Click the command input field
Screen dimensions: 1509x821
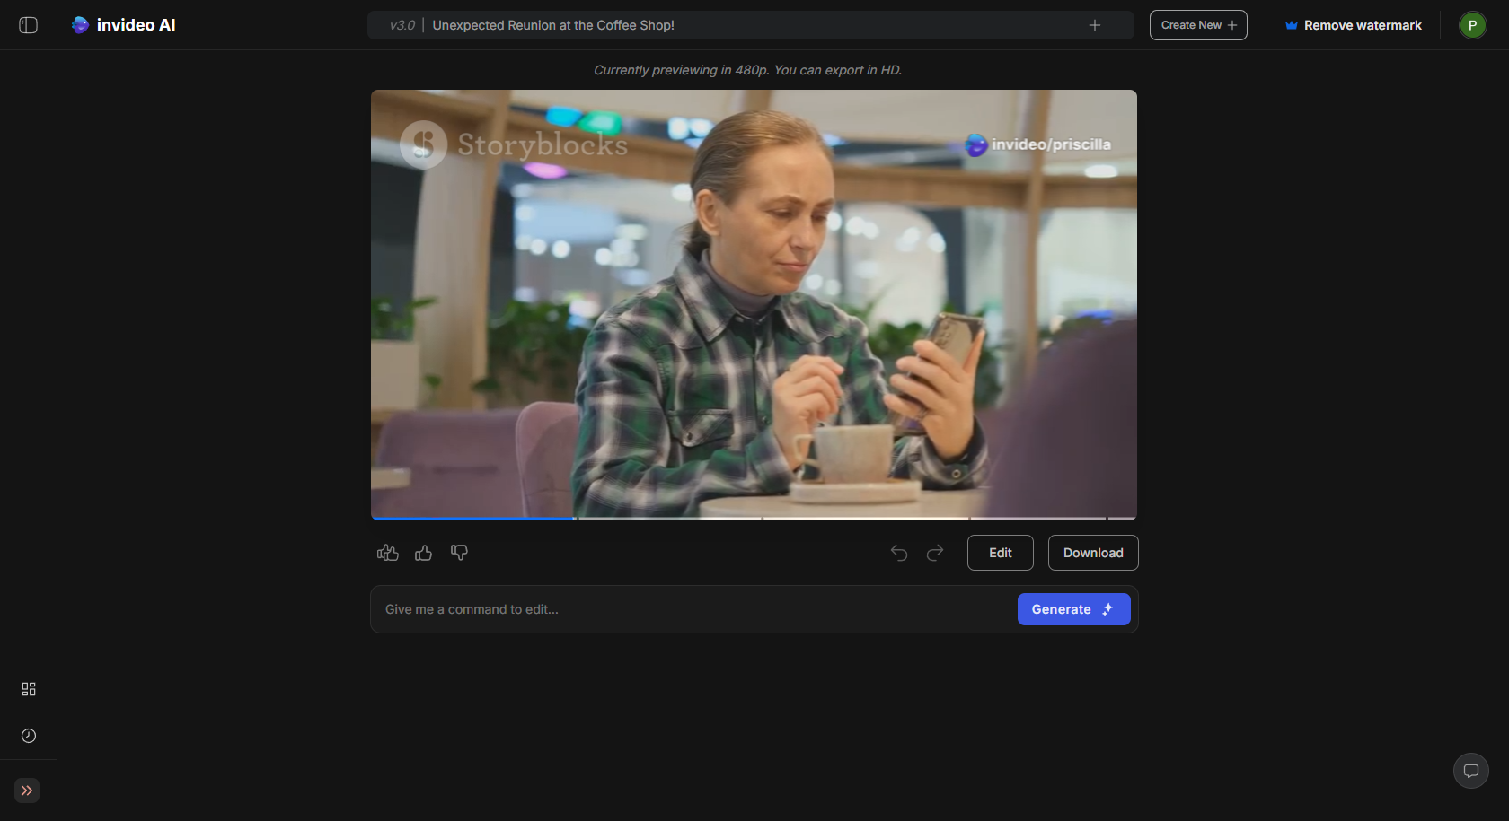(629, 609)
